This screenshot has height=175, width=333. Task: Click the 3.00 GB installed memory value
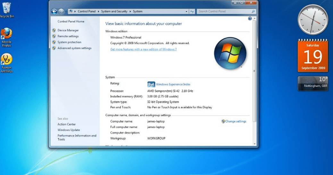(x=163, y=96)
